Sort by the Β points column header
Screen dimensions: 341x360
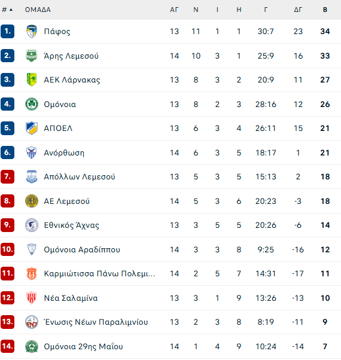(x=325, y=10)
